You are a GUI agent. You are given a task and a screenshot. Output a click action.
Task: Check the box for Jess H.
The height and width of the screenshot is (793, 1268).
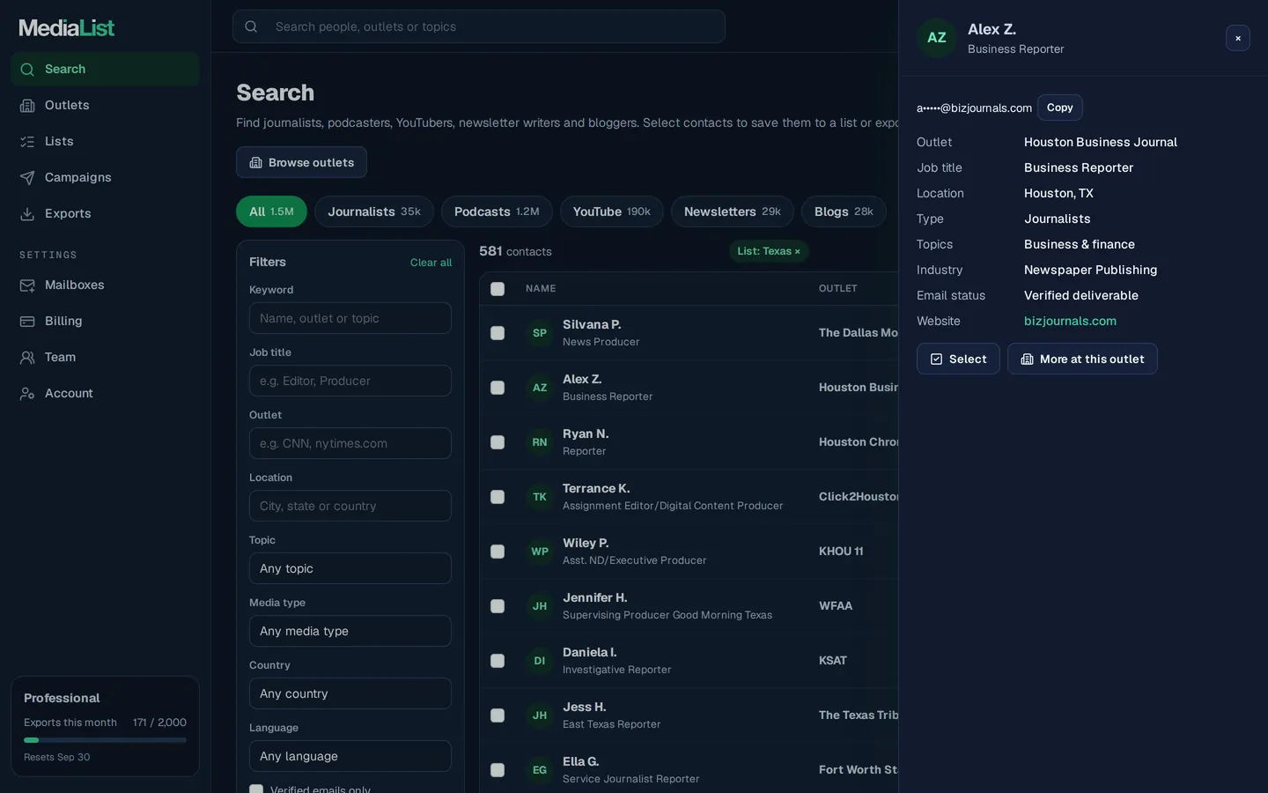498,715
